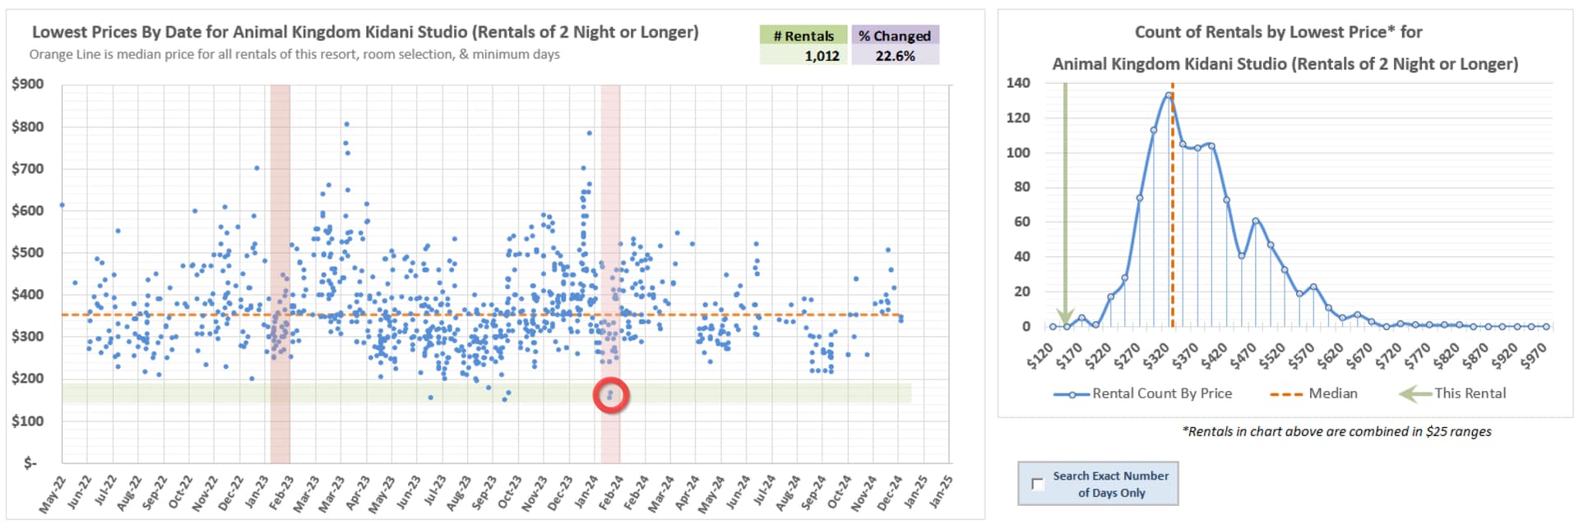Click the Lowest Prices By Date chart title
Viewport: 1579px width, 524px height.
(x=365, y=32)
